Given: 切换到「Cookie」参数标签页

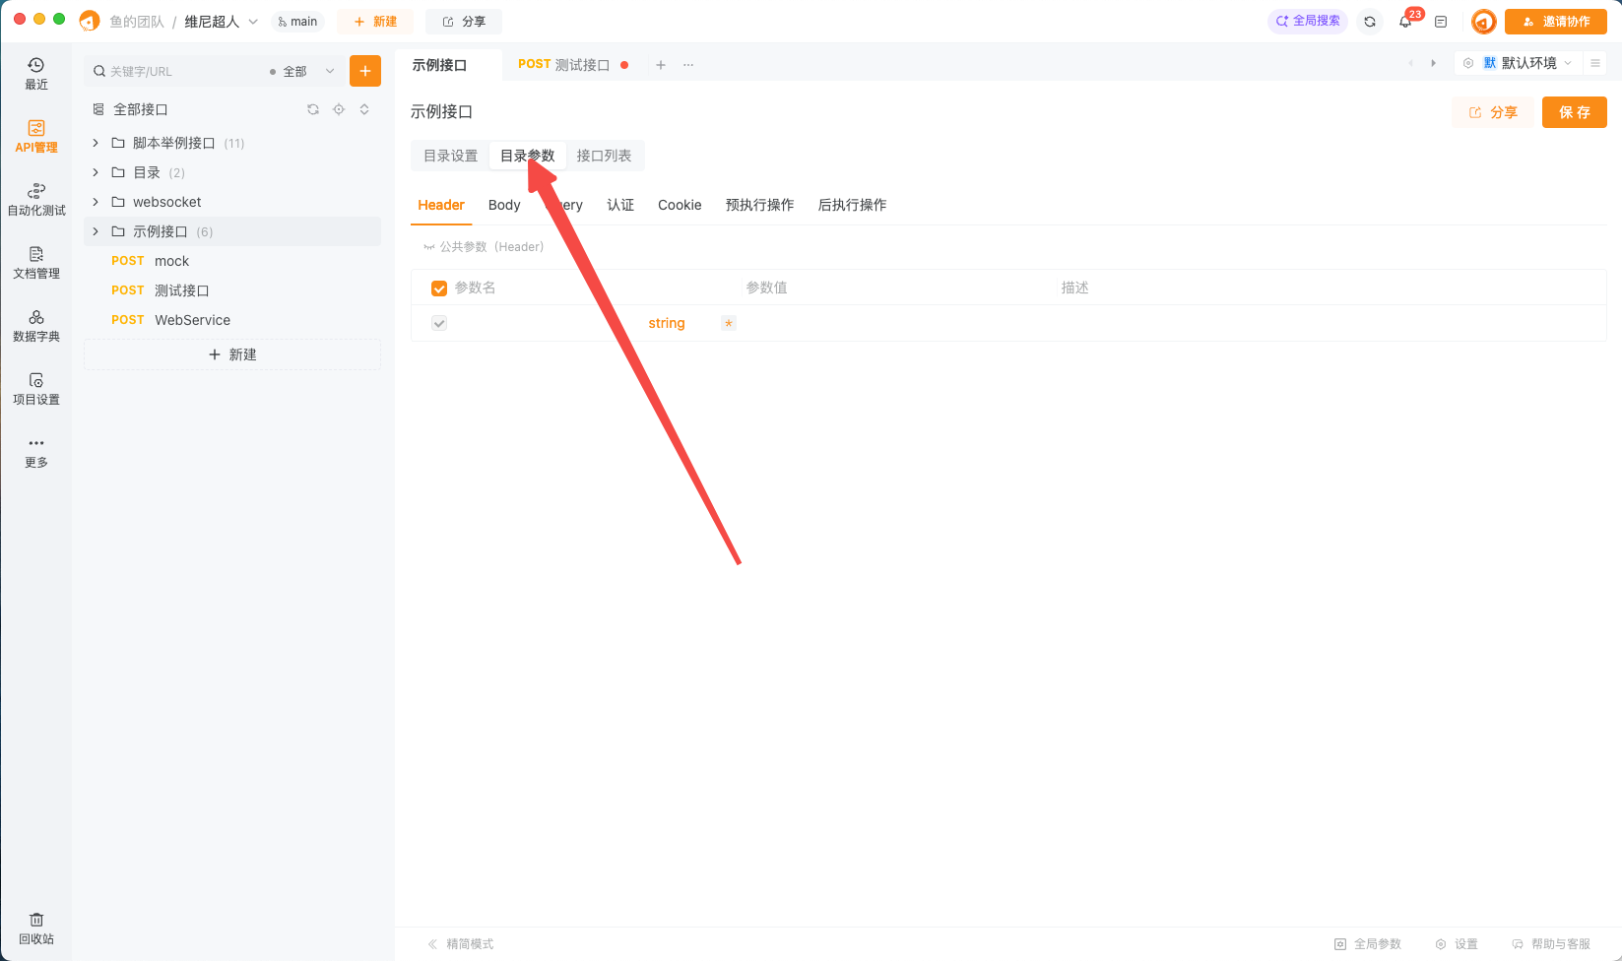Looking at the screenshot, I should pos(680,204).
